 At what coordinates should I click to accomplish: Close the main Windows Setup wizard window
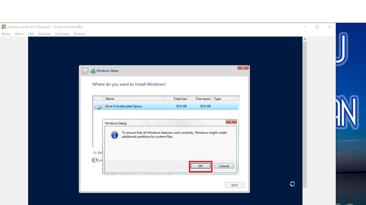click(x=243, y=68)
